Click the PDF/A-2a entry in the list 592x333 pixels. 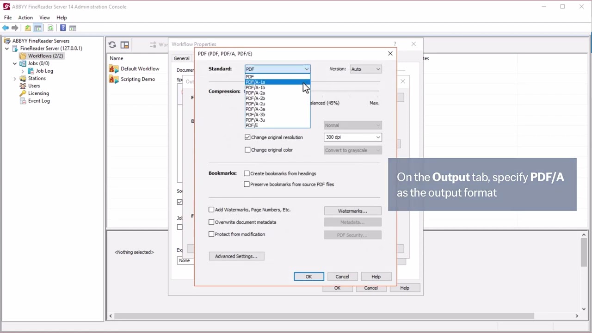[277, 93]
